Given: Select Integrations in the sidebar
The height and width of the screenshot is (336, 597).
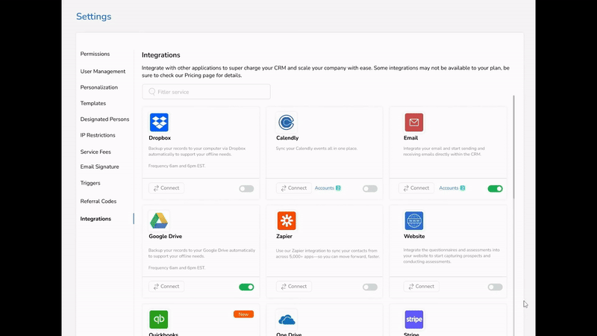Looking at the screenshot, I should tap(96, 219).
